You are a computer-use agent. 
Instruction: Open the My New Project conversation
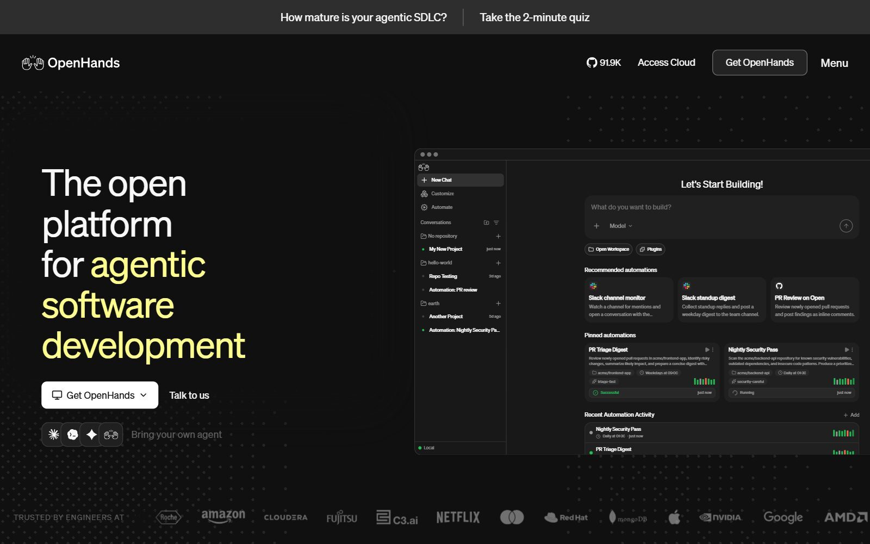coord(461,249)
